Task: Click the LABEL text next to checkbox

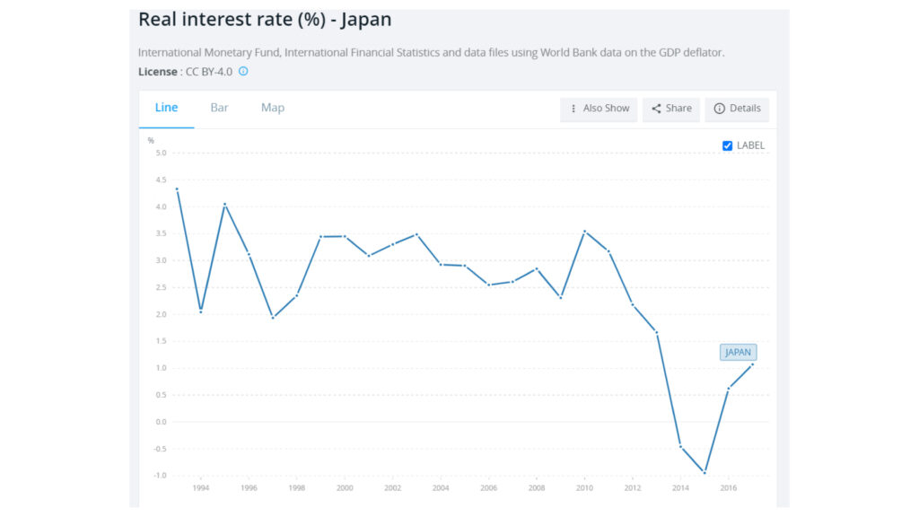Action: coord(750,145)
